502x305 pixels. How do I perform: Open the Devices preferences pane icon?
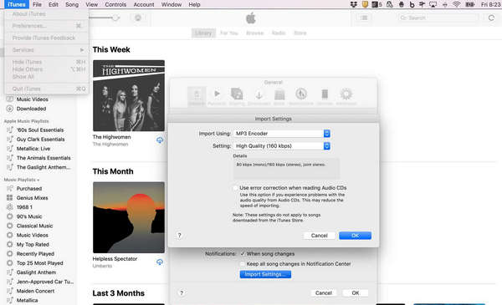(x=325, y=97)
